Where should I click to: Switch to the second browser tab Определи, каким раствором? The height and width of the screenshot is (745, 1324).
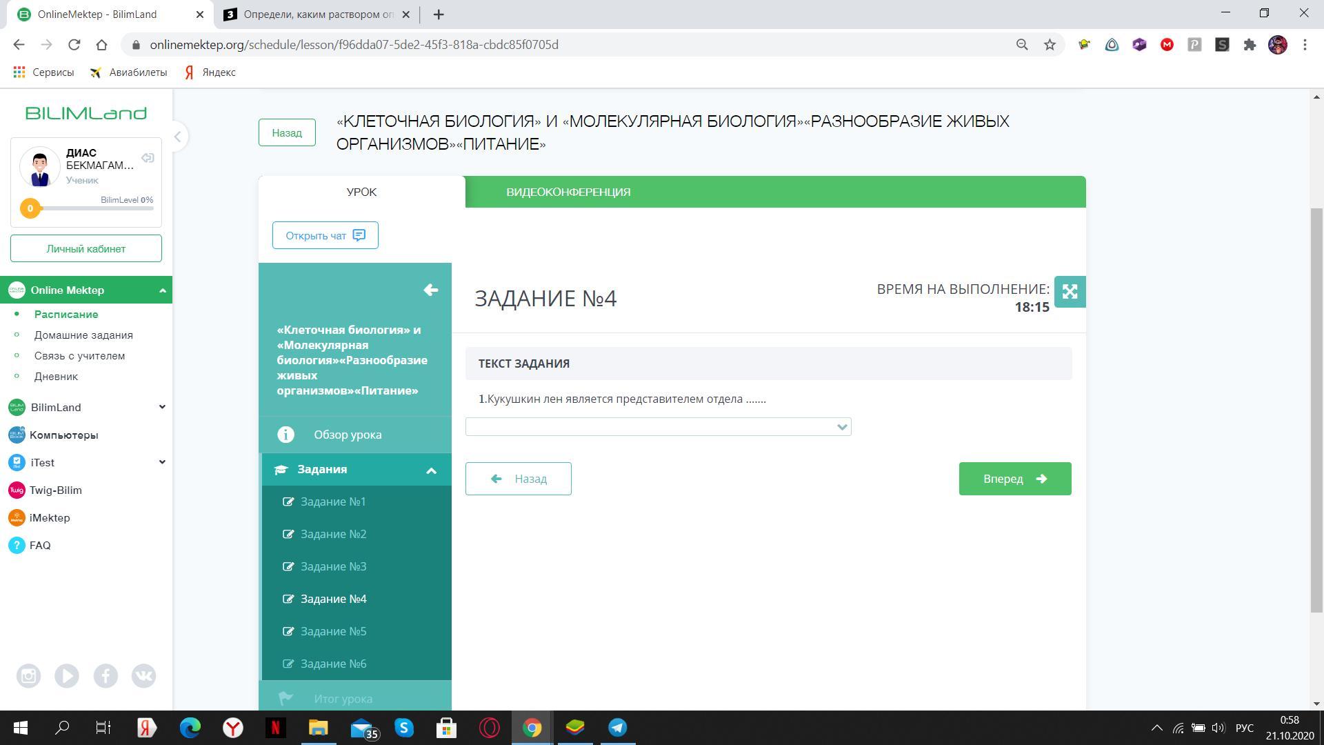[x=318, y=14]
